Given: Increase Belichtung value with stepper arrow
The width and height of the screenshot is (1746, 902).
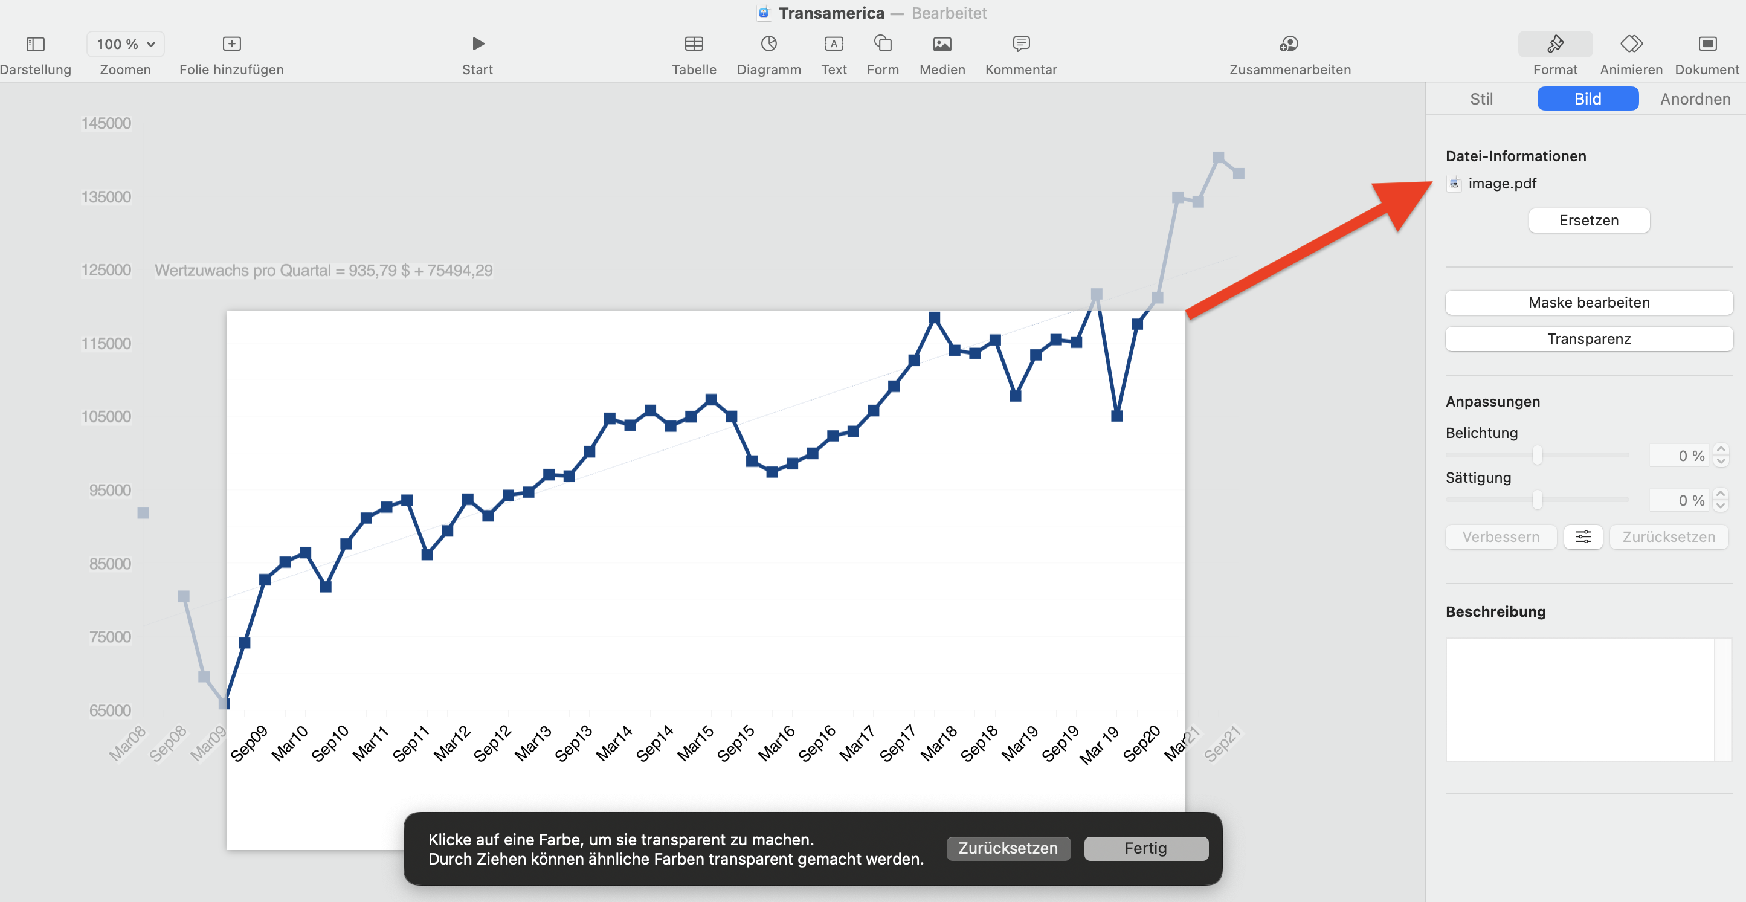Looking at the screenshot, I should tap(1720, 449).
